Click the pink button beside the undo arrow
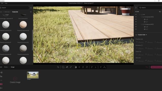 (156, 67)
